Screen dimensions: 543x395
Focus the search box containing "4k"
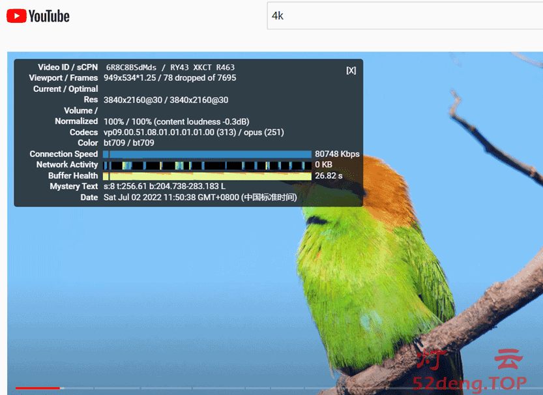click(x=404, y=16)
